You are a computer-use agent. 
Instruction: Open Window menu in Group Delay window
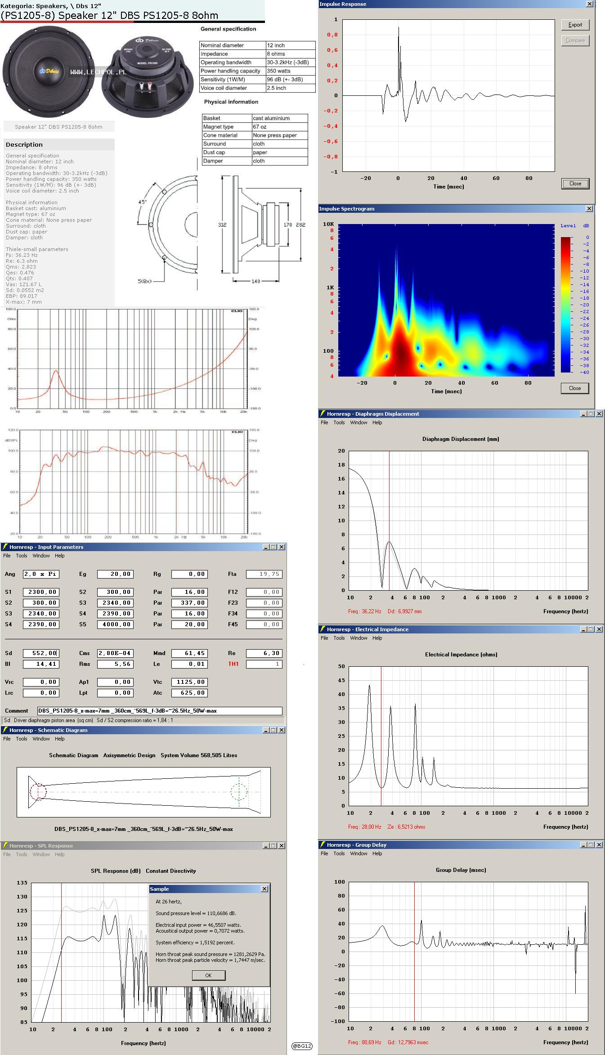point(359,853)
